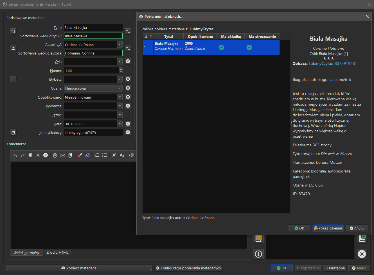Viewport: 374px width, 275px height.
Task: Click the Pokaż dziennik button
Action: click(328, 228)
